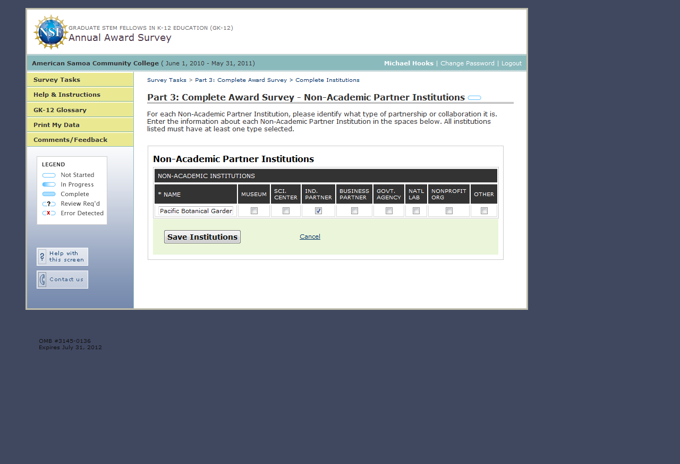Focus the institution Name text field
Viewport: 680px width, 464px height.
(x=195, y=211)
